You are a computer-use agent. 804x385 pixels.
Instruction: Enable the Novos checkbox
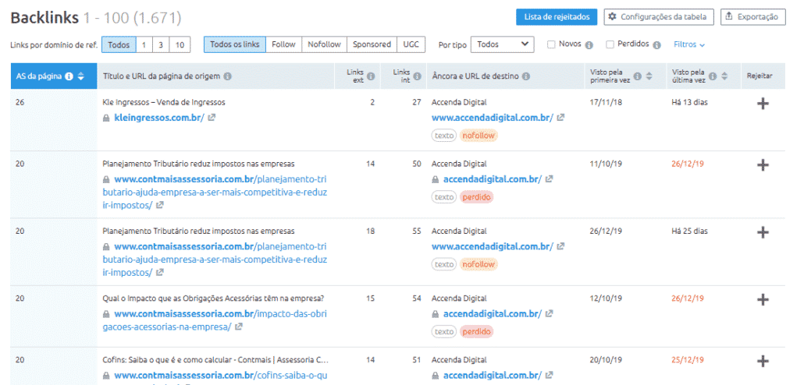tap(551, 44)
